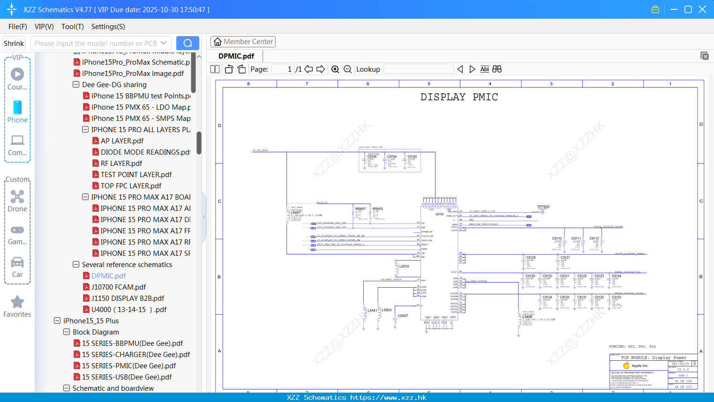Find previous lookup result arrow
This screenshot has height=402, width=714.
(460, 69)
